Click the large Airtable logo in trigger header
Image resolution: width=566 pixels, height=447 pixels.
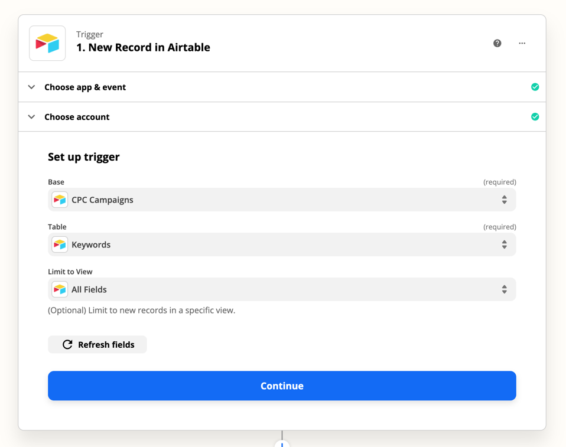point(47,43)
